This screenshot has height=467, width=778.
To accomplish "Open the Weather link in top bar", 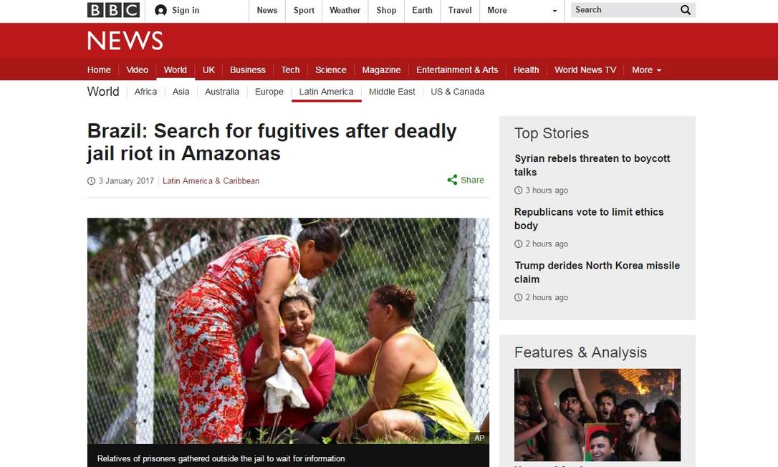I will point(345,11).
